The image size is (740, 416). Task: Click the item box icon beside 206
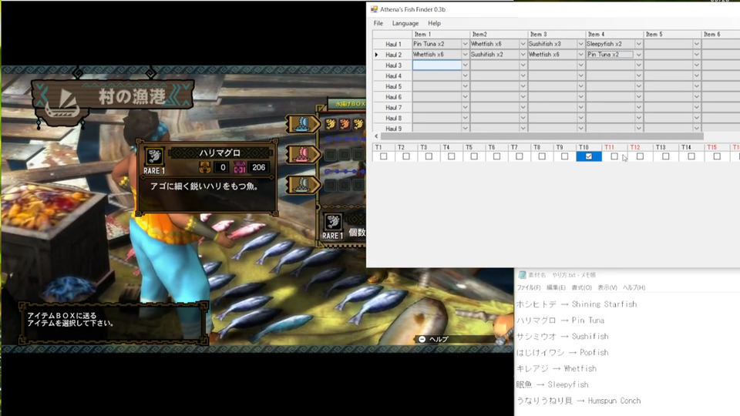click(x=240, y=167)
